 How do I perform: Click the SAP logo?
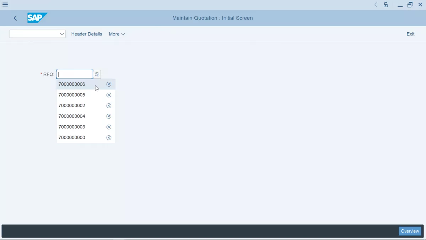tap(37, 18)
